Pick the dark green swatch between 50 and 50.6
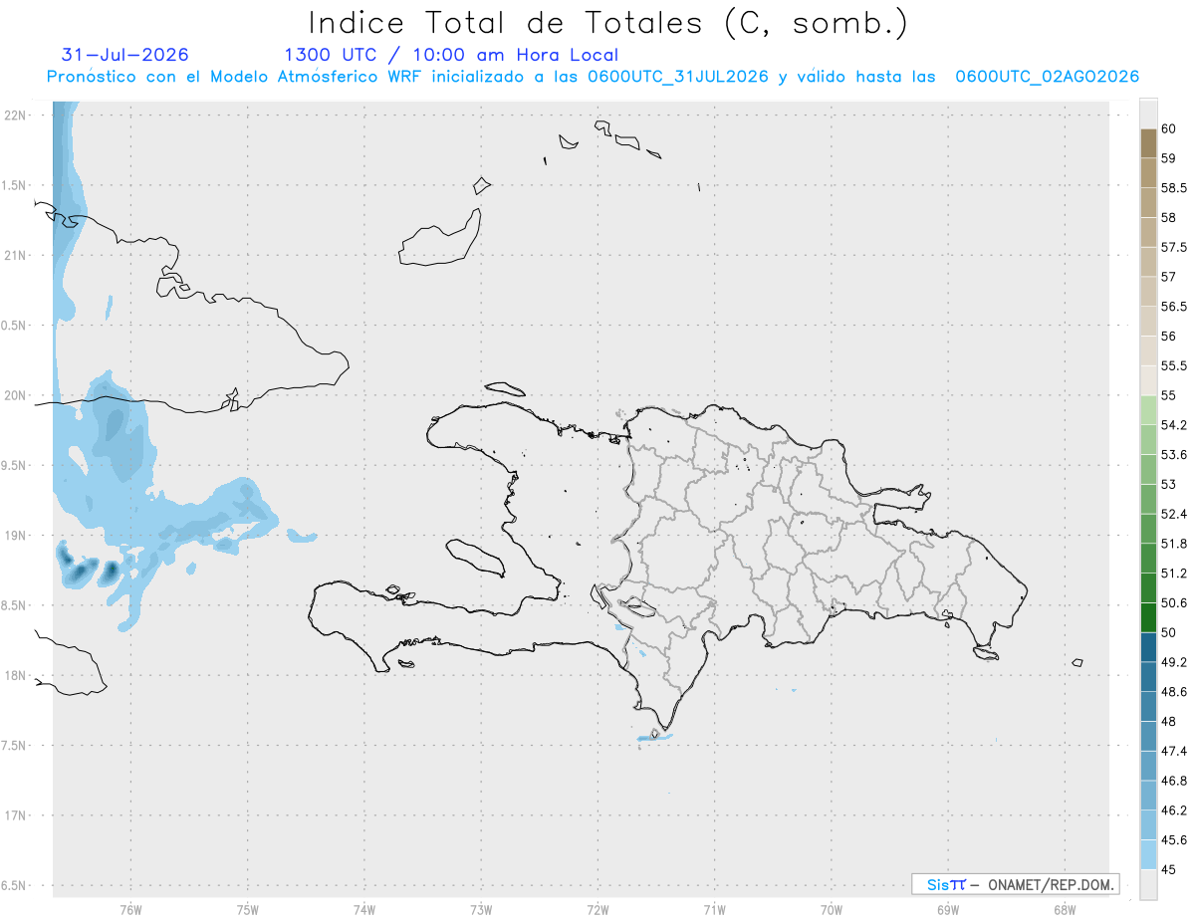 (1148, 617)
